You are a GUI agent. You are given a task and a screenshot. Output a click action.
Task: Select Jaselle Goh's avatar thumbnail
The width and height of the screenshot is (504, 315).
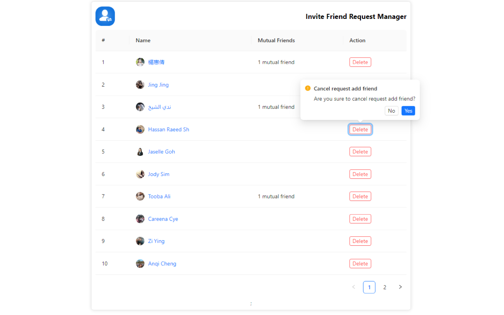coord(140,151)
